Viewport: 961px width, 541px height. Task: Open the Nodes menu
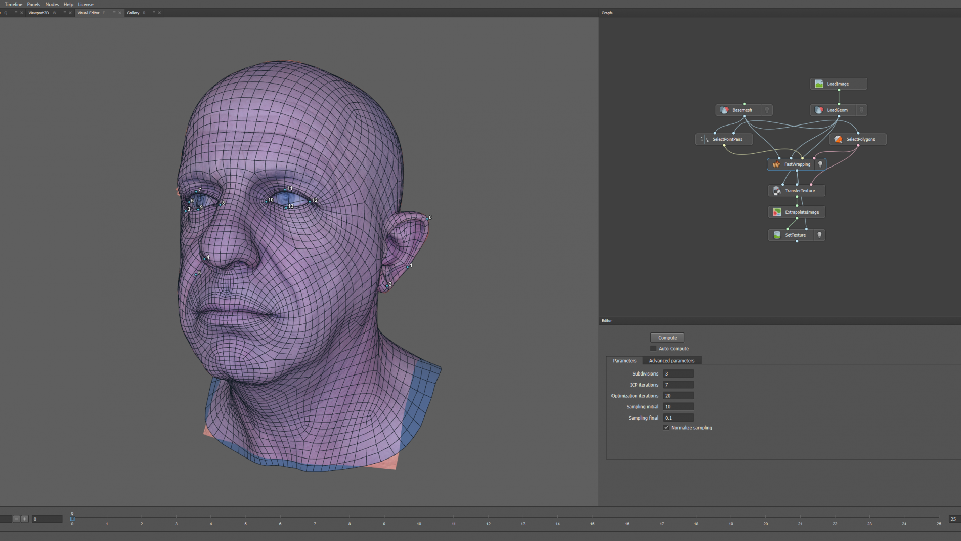click(x=52, y=4)
